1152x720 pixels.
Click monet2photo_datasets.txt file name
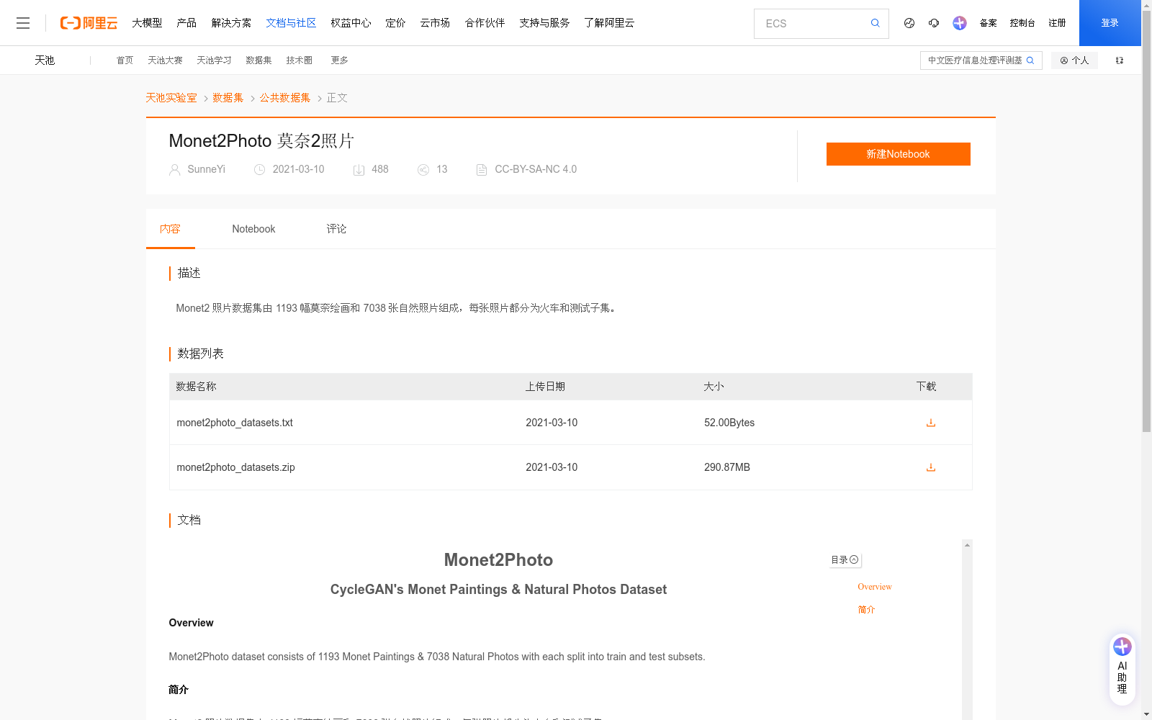coord(235,423)
